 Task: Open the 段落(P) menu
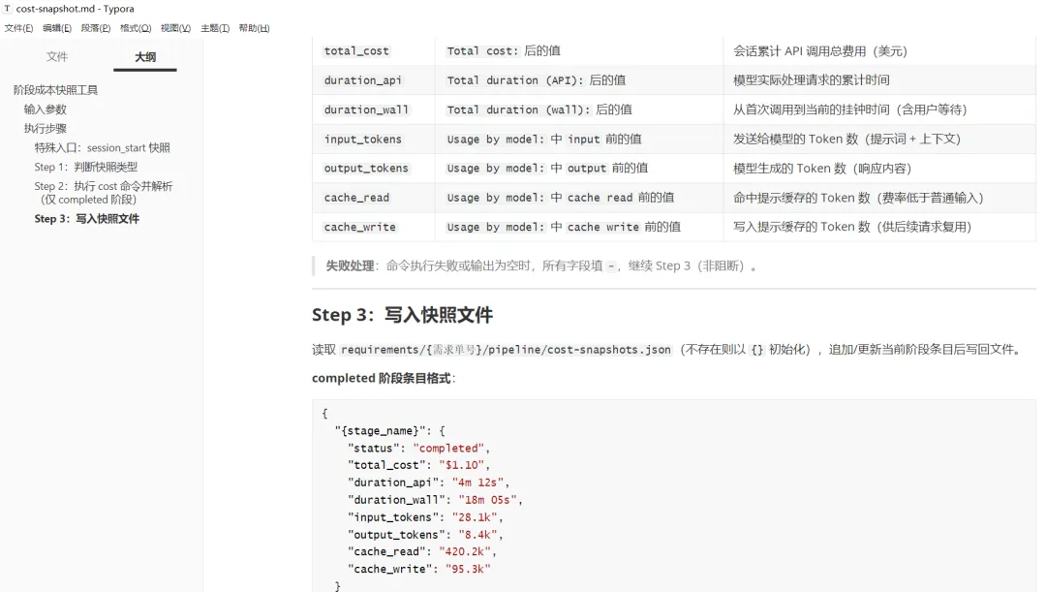(95, 28)
